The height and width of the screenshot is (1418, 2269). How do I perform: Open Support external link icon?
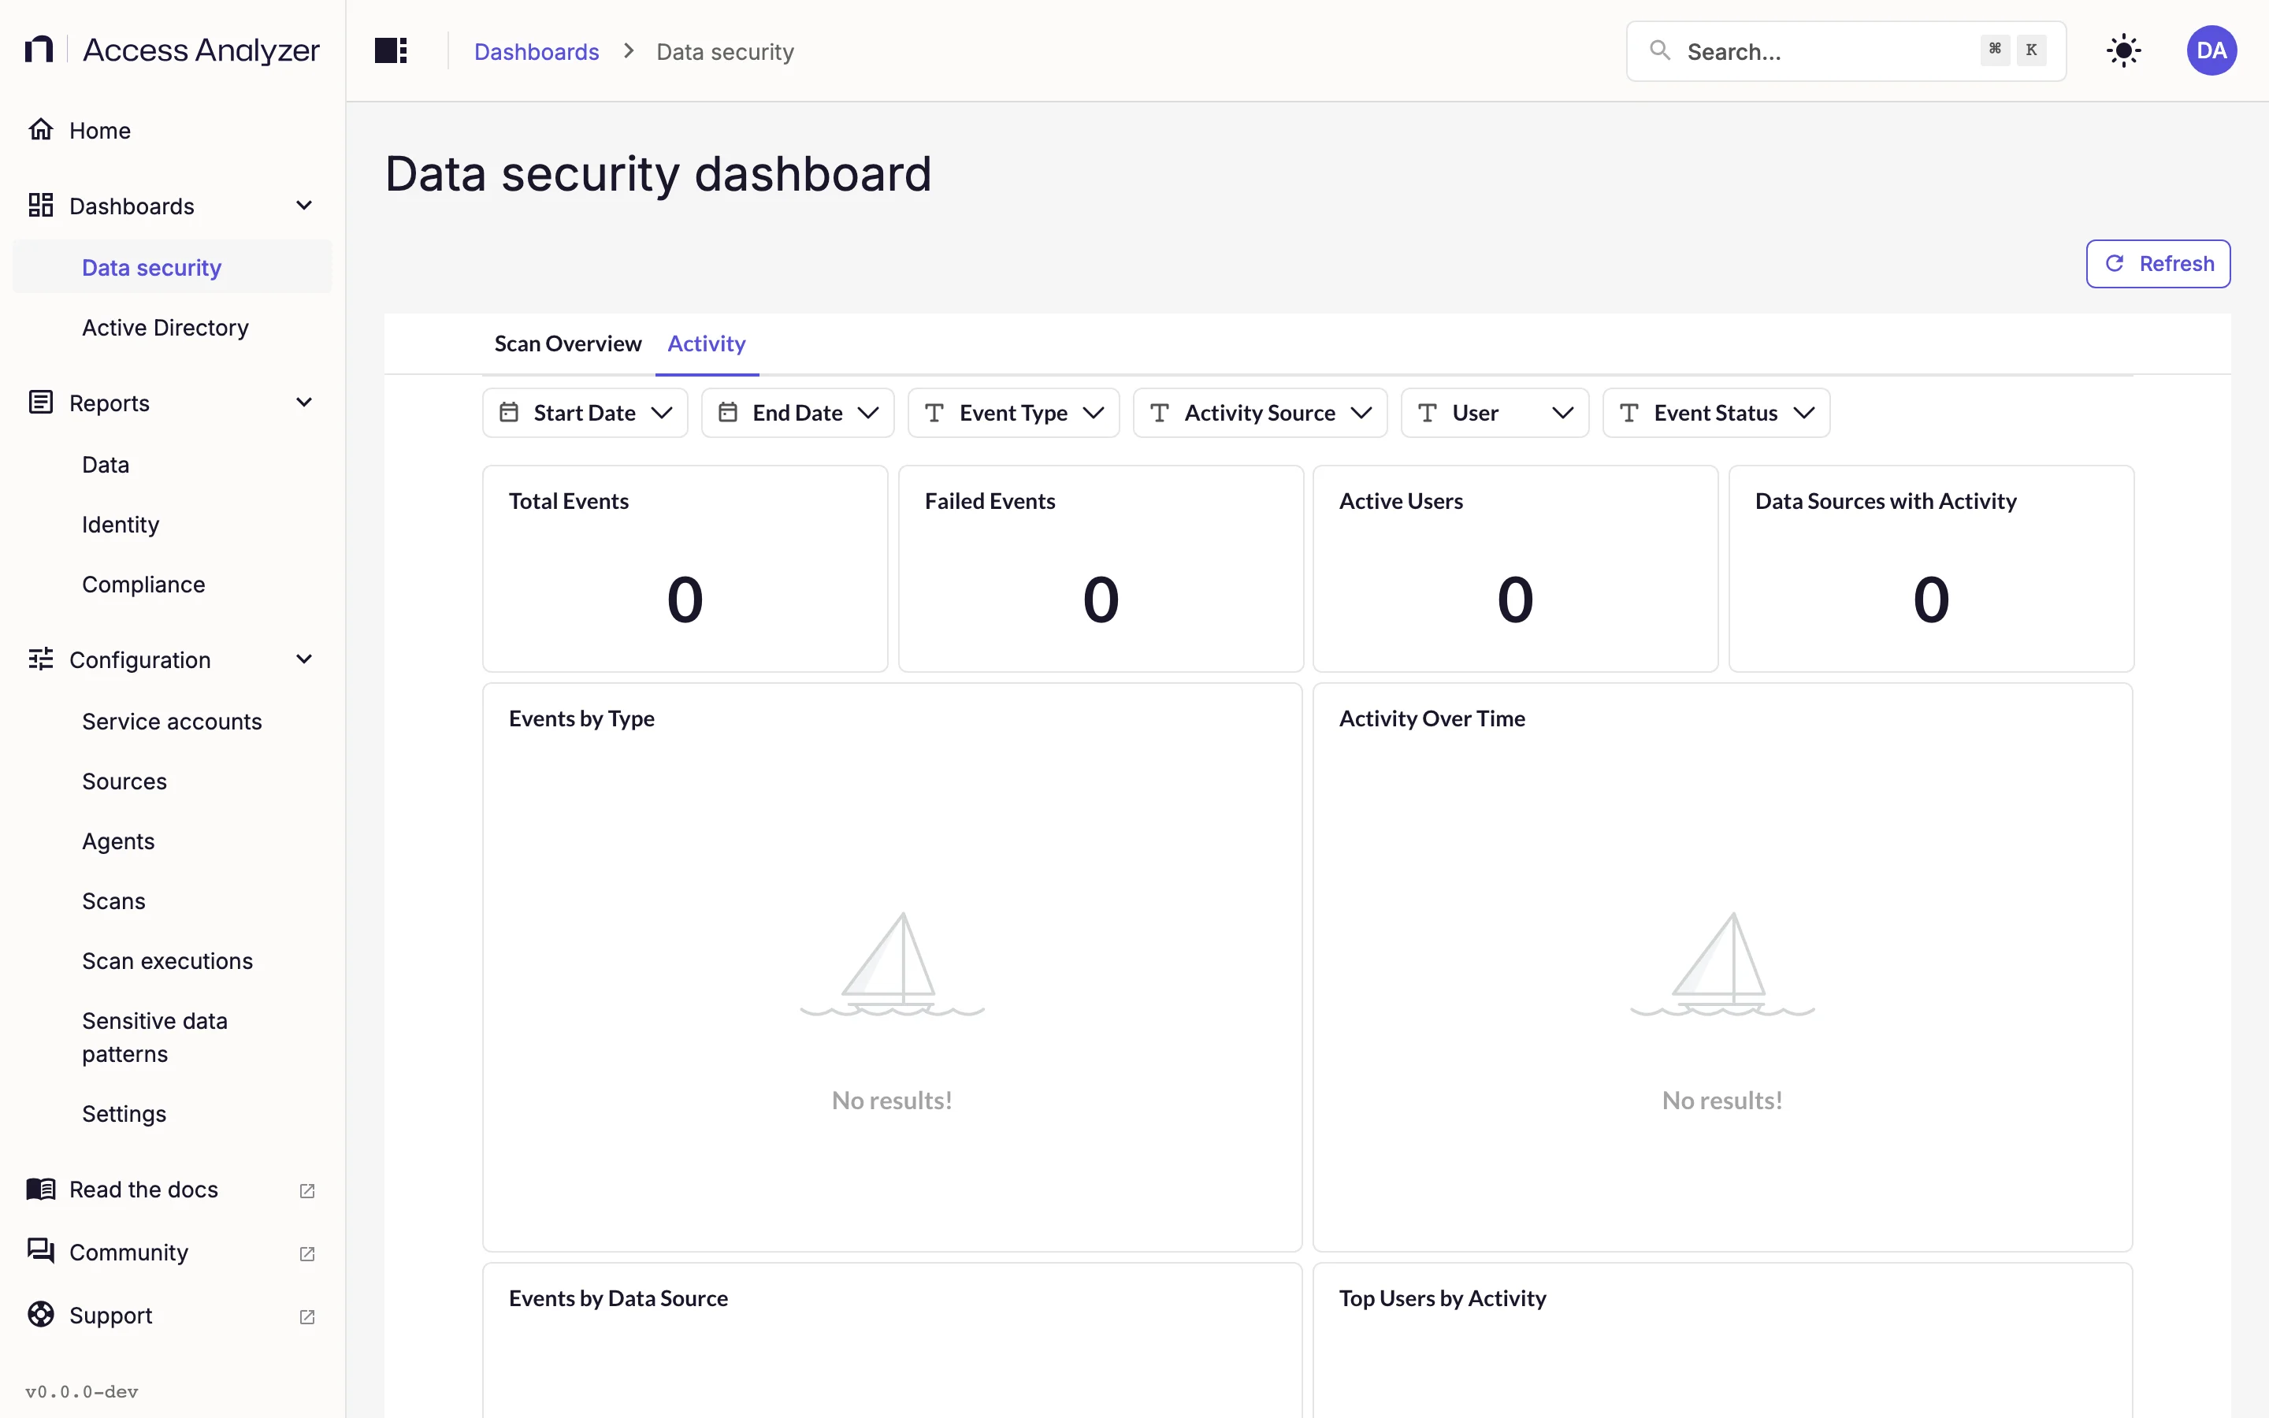[306, 1316]
